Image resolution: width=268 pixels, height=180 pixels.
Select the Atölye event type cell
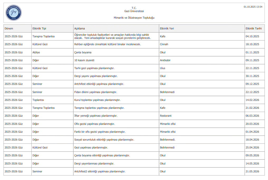[36, 52]
